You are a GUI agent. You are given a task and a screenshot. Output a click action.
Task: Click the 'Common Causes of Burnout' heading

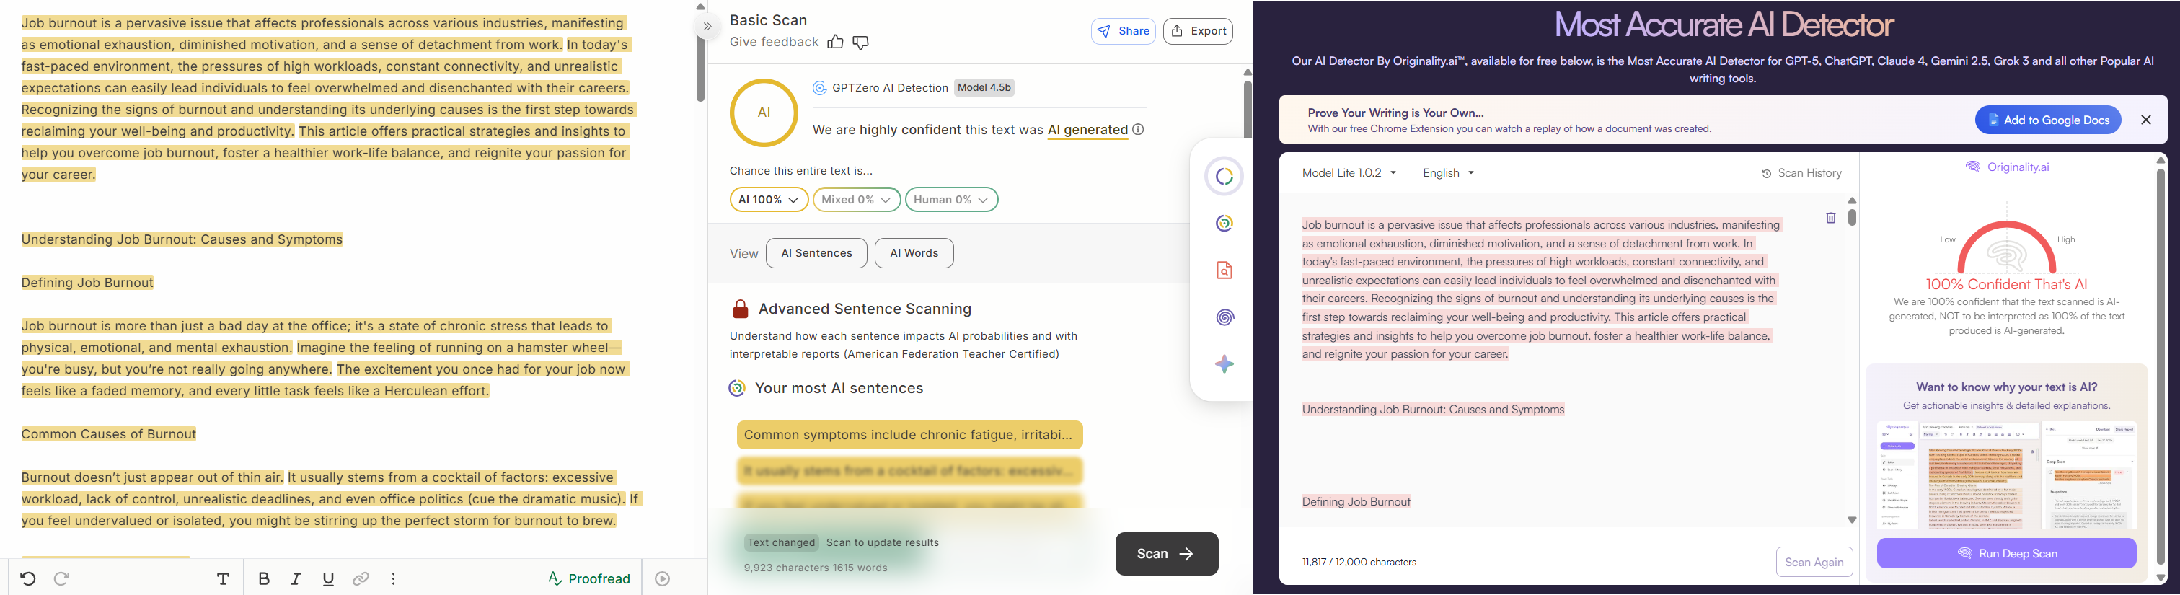[108, 434]
